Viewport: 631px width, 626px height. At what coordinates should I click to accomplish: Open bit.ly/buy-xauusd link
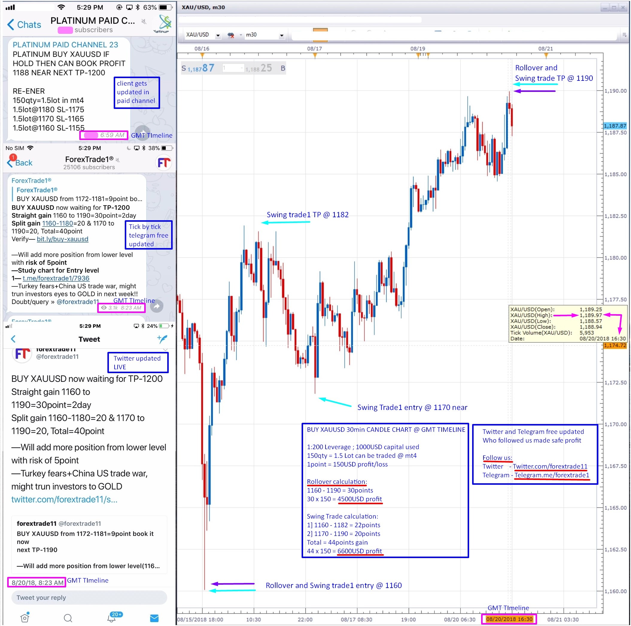point(62,239)
